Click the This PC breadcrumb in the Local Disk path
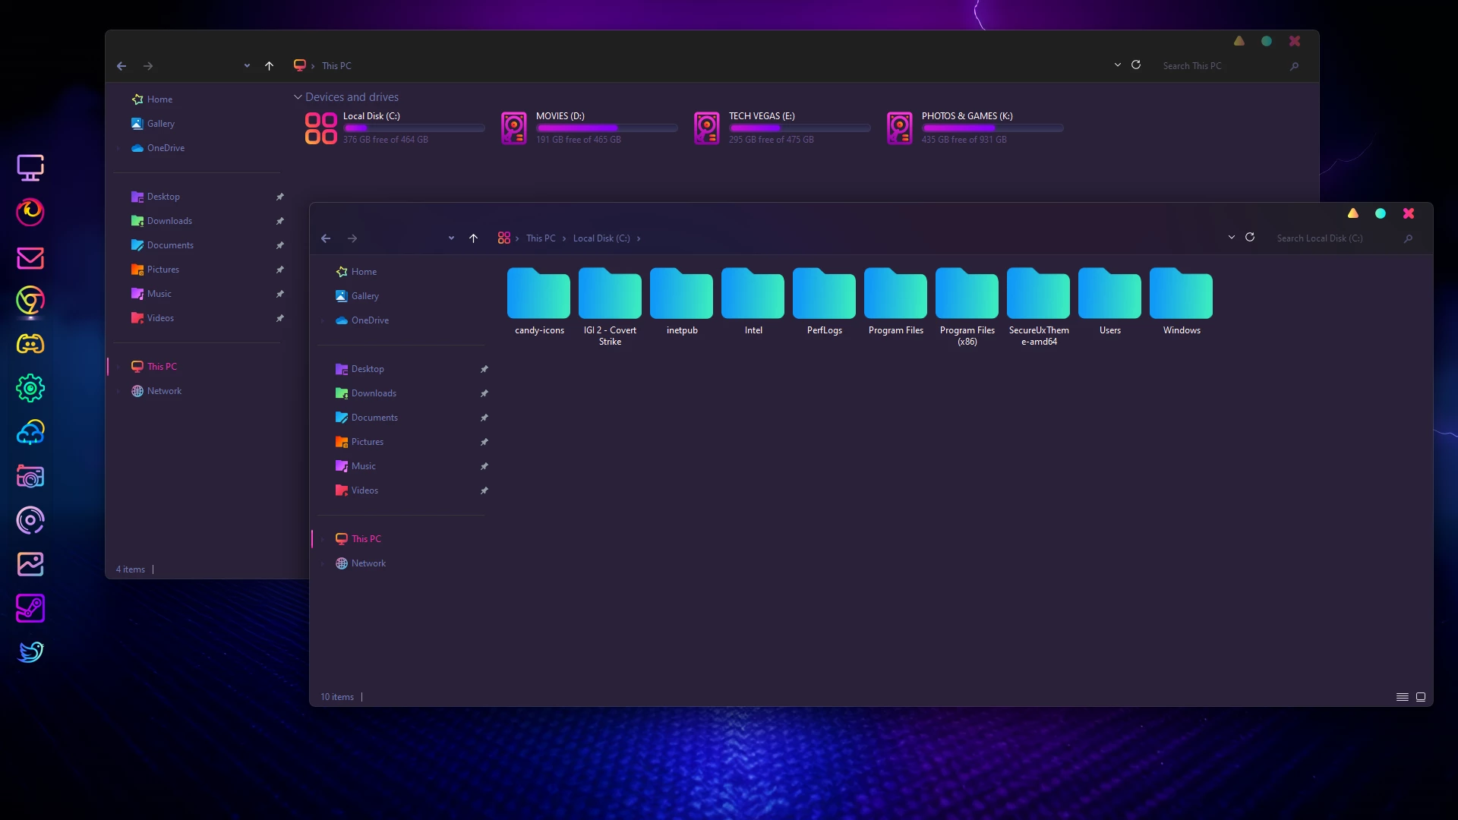 [541, 238]
